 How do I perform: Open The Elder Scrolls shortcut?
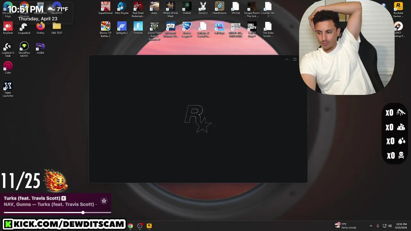tap(268, 30)
